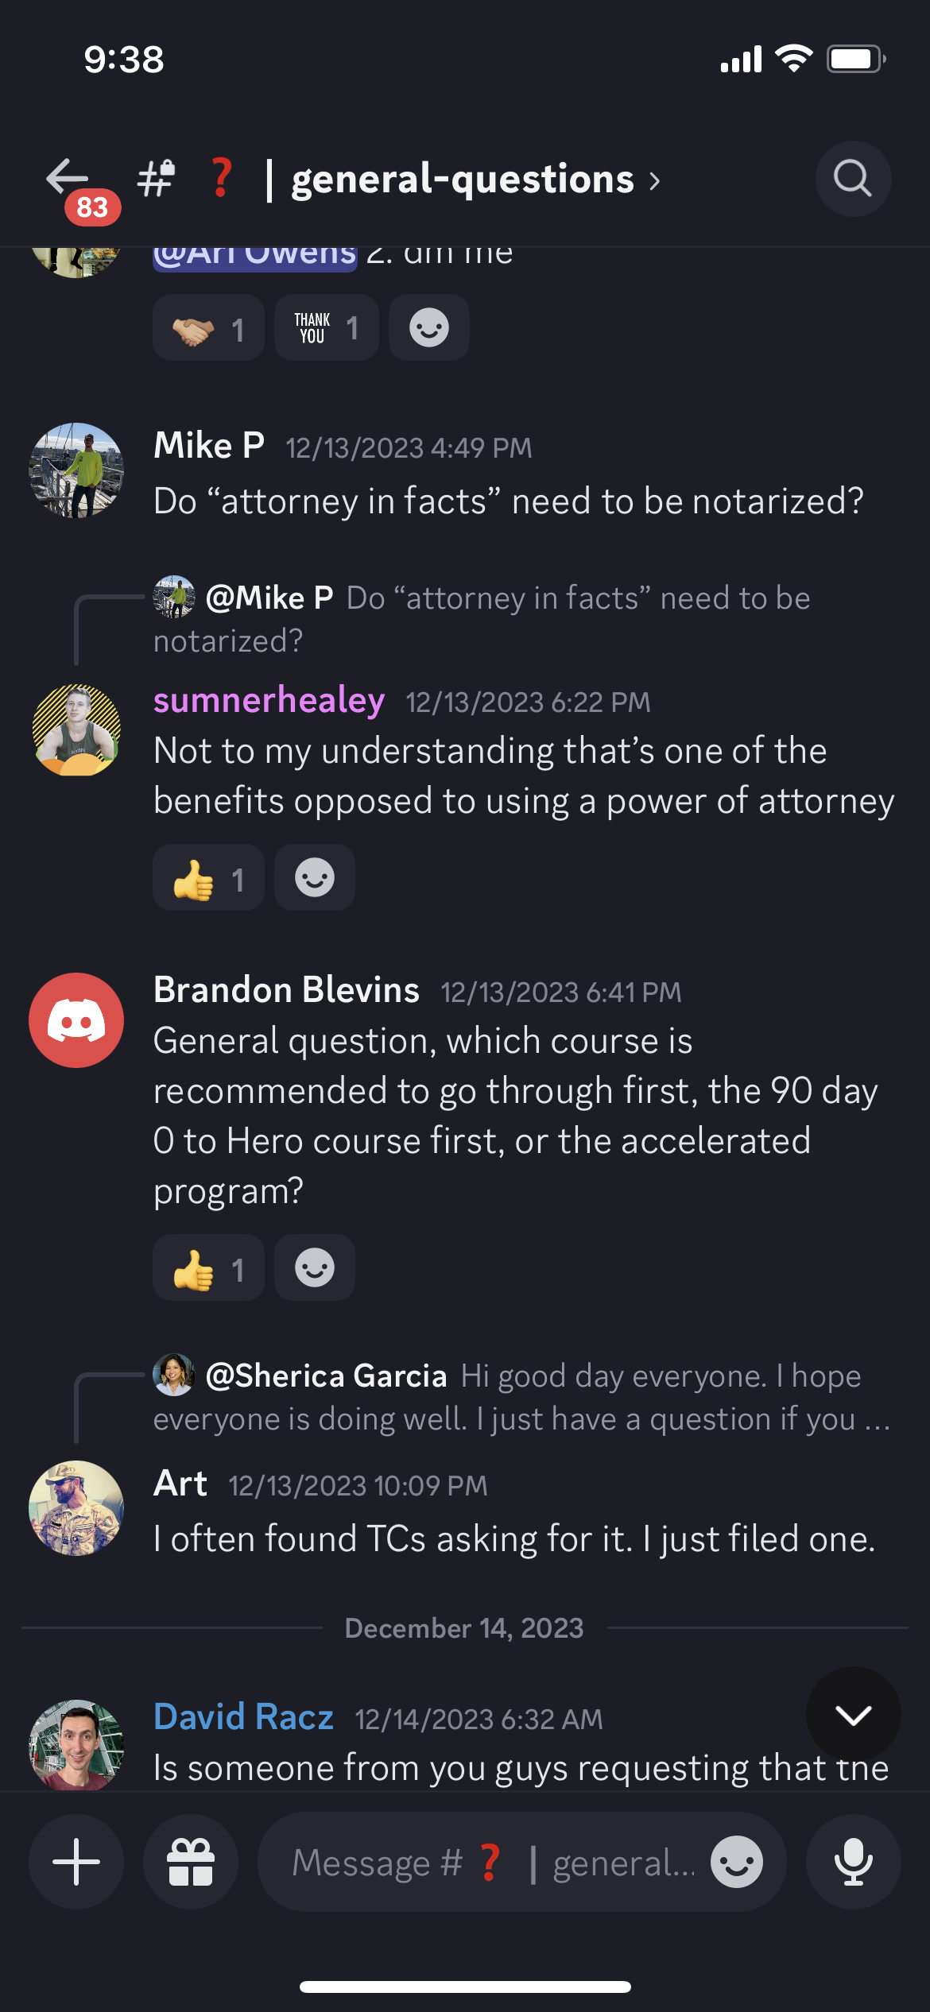Toggle thumbs up reaction on sumnerhealey's reply
The height and width of the screenshot is (2012, 930).
tap(208, 877)
